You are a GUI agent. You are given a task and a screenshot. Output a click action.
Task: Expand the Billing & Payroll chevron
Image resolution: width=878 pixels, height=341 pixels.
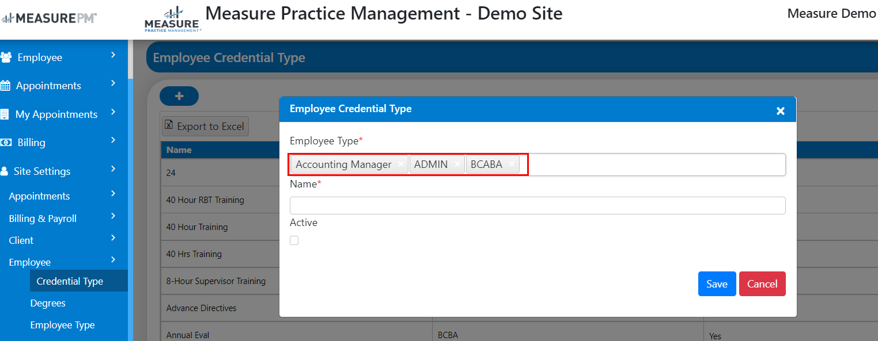(x=113, y=216)
